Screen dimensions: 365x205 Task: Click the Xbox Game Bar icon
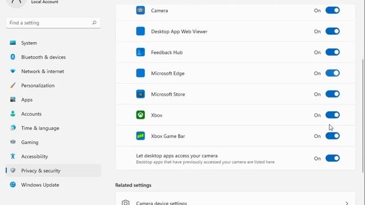[x=140, y=136]
